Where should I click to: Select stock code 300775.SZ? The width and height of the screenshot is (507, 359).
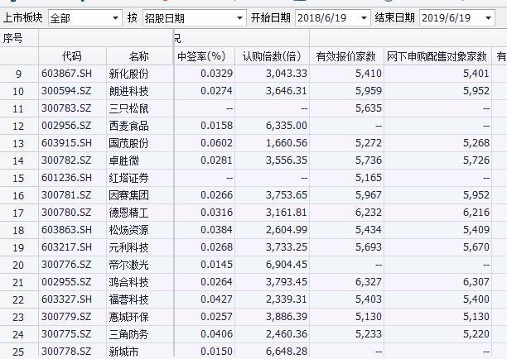66,334
